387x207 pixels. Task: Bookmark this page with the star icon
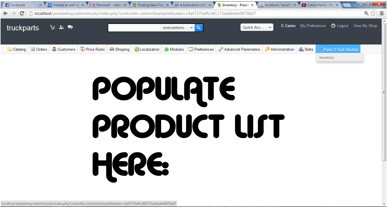(x=373, y=14)
